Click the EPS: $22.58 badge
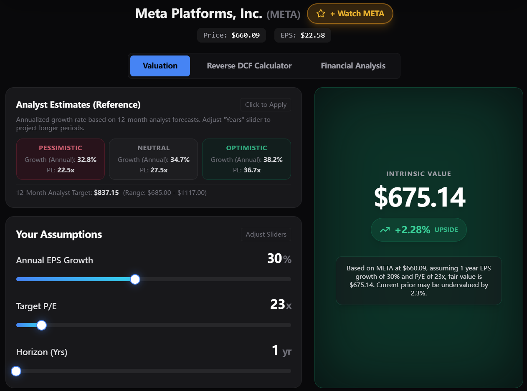 303,35
